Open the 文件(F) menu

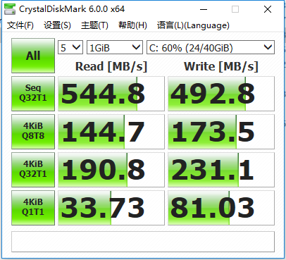20,25
